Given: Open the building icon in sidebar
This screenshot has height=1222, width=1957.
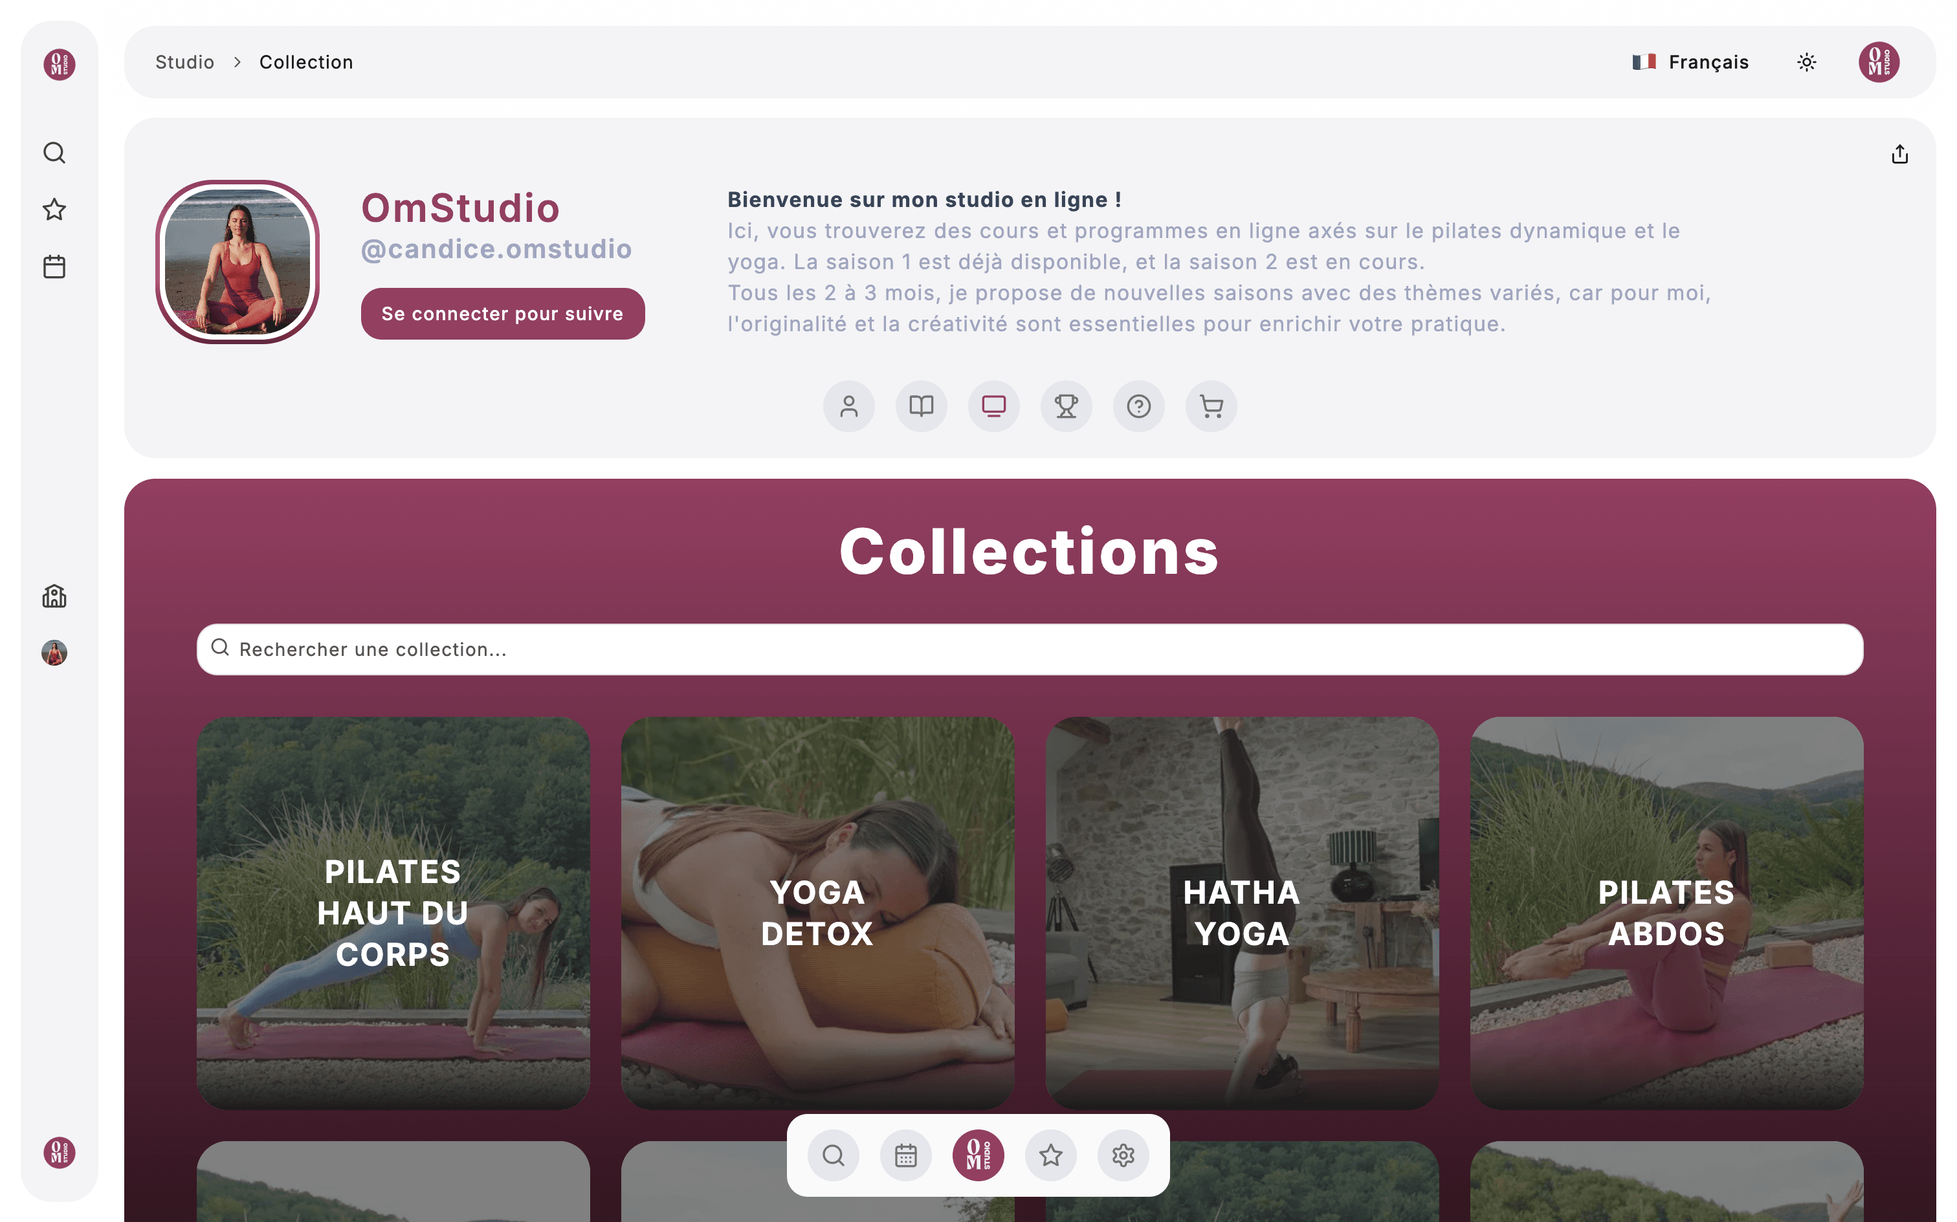Looking at the screenshot, I should coord(54,596).
